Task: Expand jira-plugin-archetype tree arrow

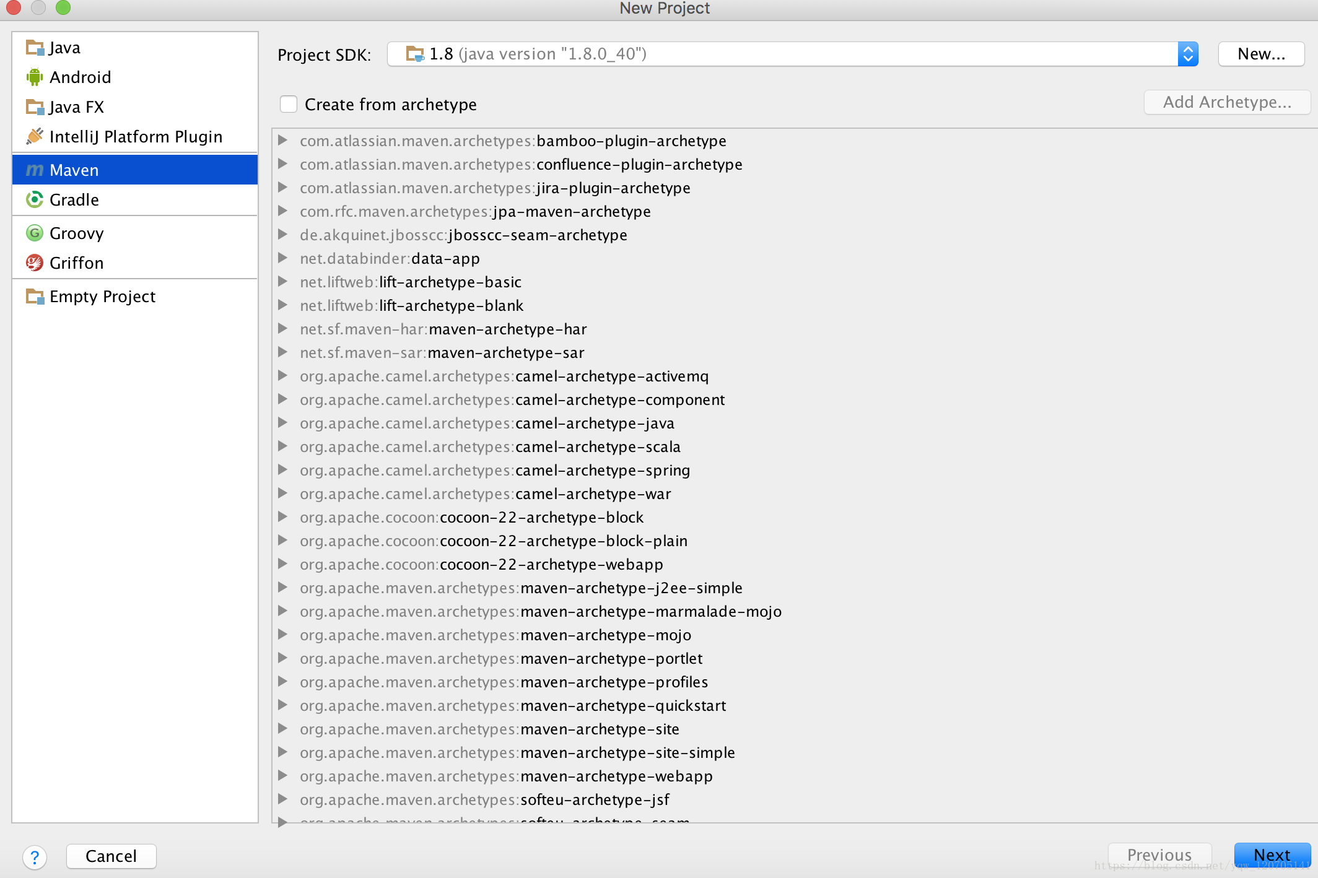Action: tap(282, 187)
